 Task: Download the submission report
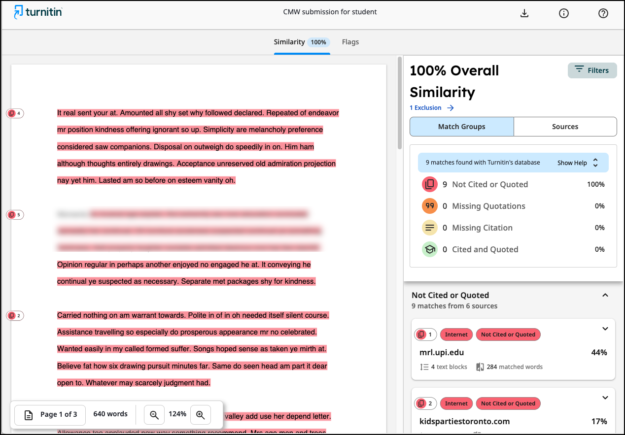(524, 13)
